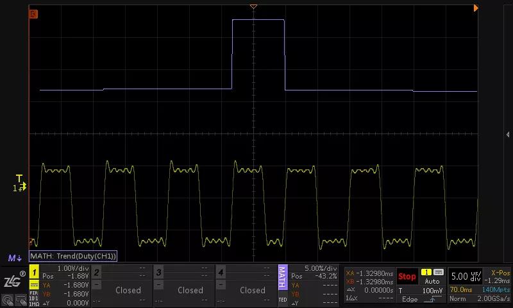
Task: Click the ZLG logo icon
Action: tap(12, 280)
